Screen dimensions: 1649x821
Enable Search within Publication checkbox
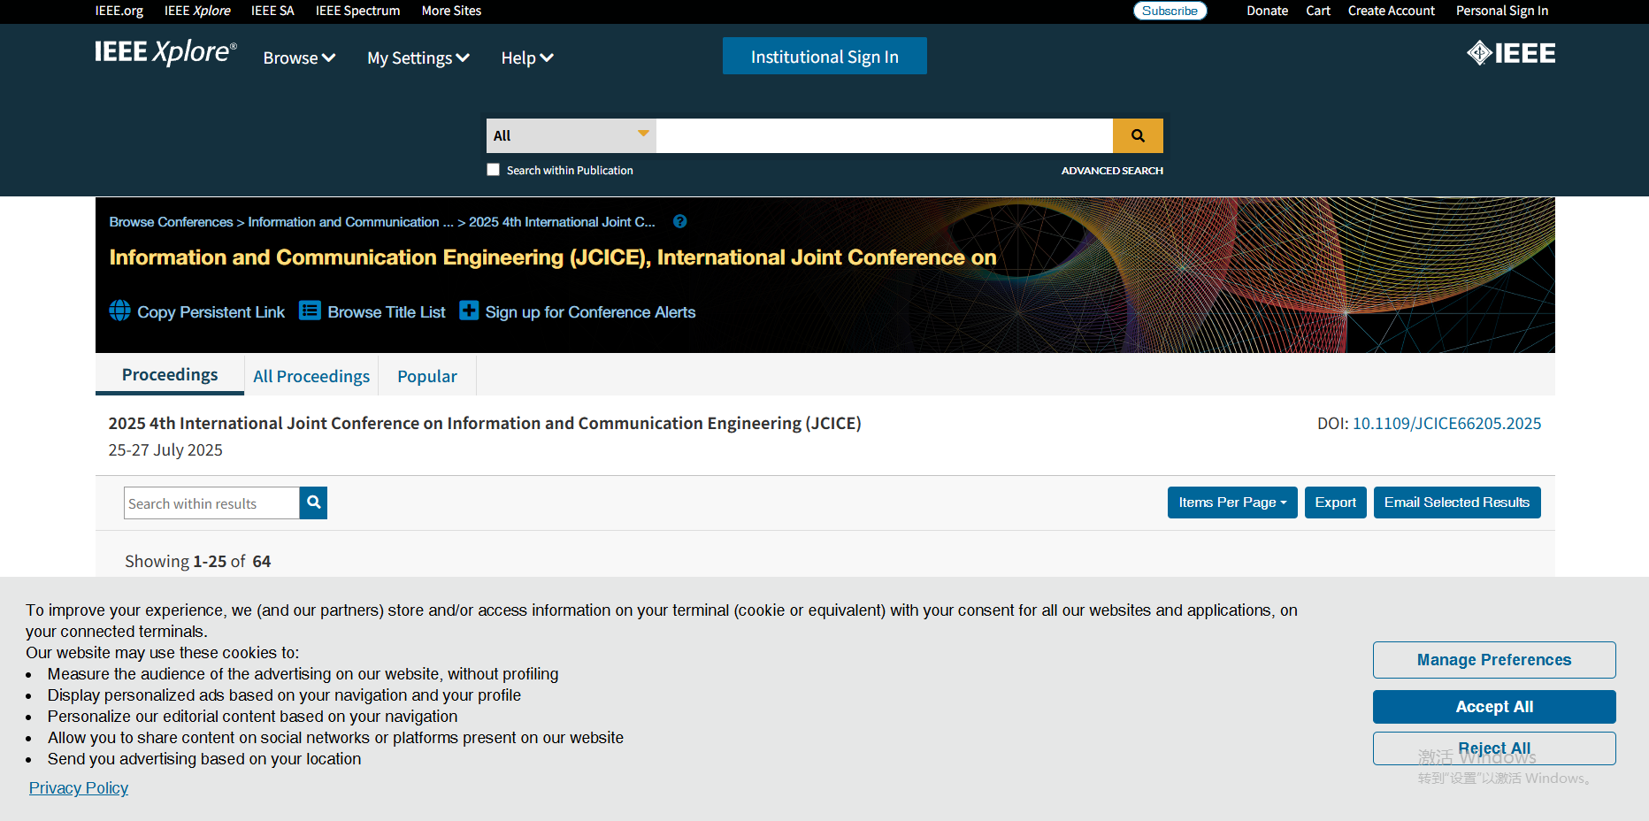coord(494,170)
